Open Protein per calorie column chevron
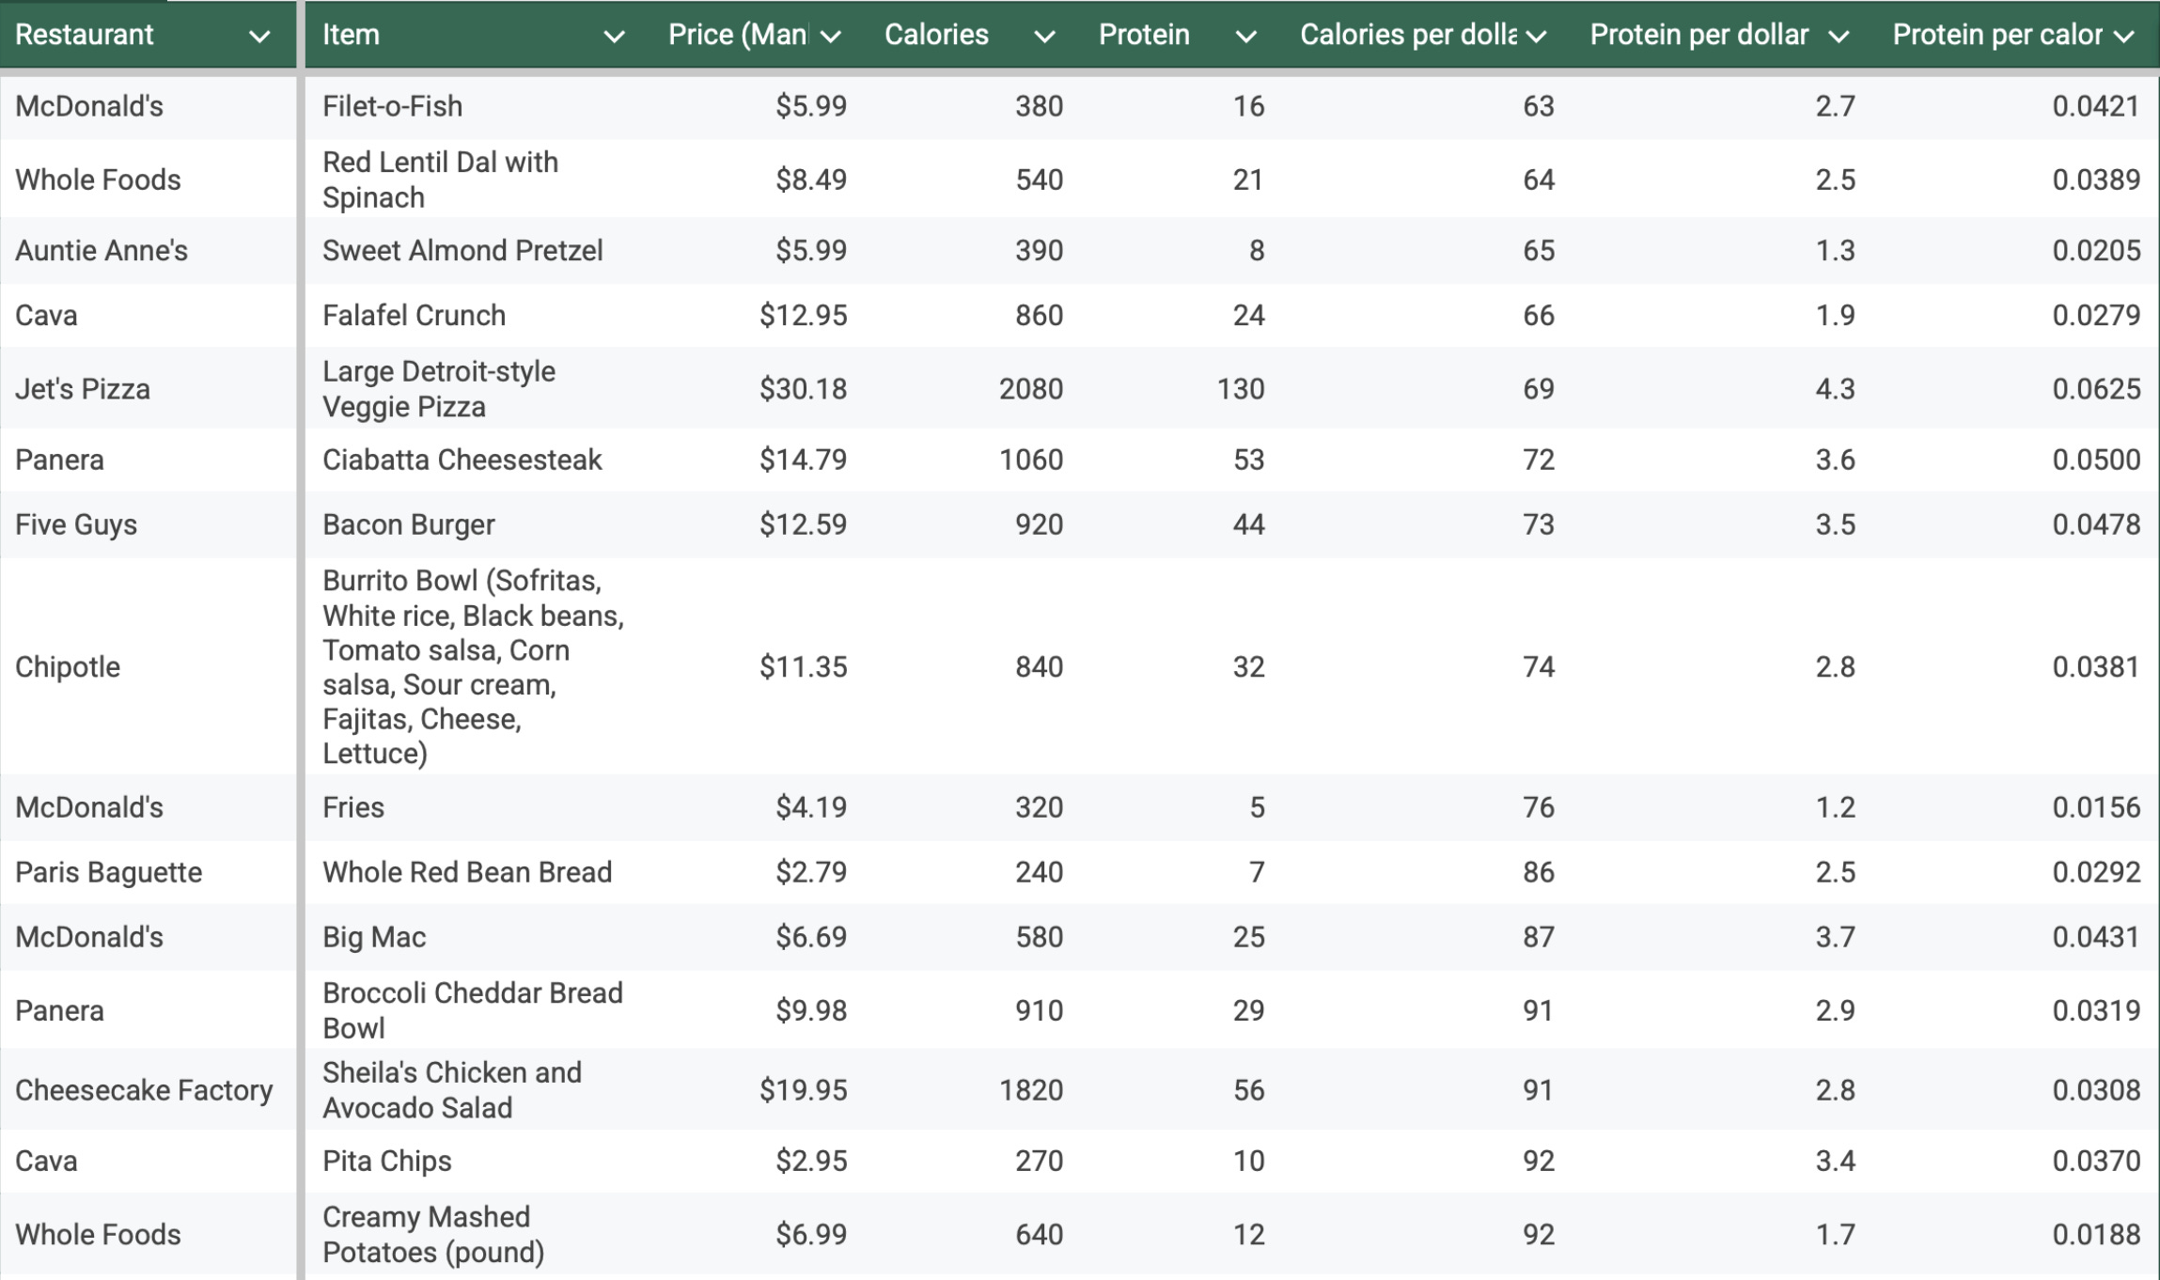Viewport: 2160px width, 1280px height. (x=2123, y=37)
